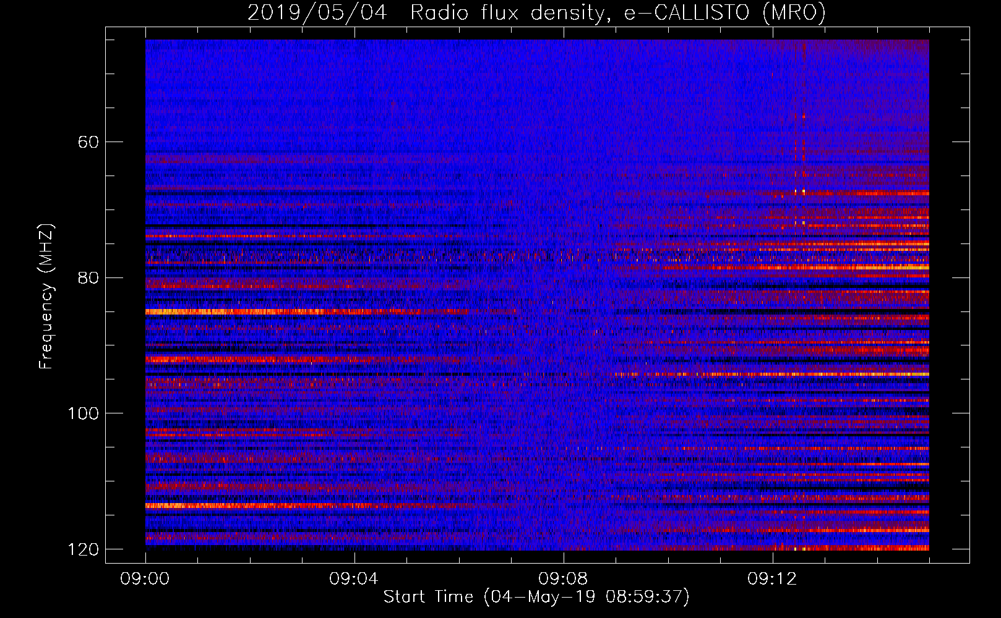
Task: Click the 60 frequency tick label
Action: click(x=88, y=142)
